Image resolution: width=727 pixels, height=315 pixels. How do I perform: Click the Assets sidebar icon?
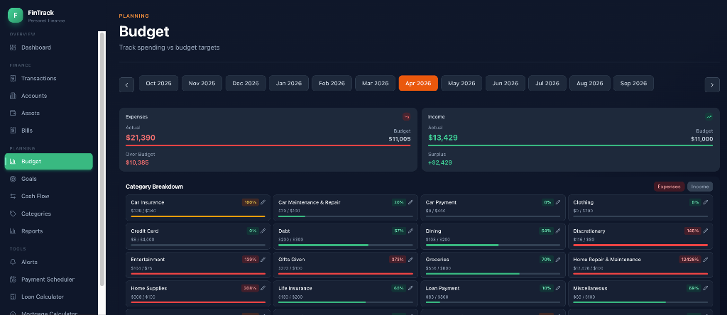pos(13,113)
